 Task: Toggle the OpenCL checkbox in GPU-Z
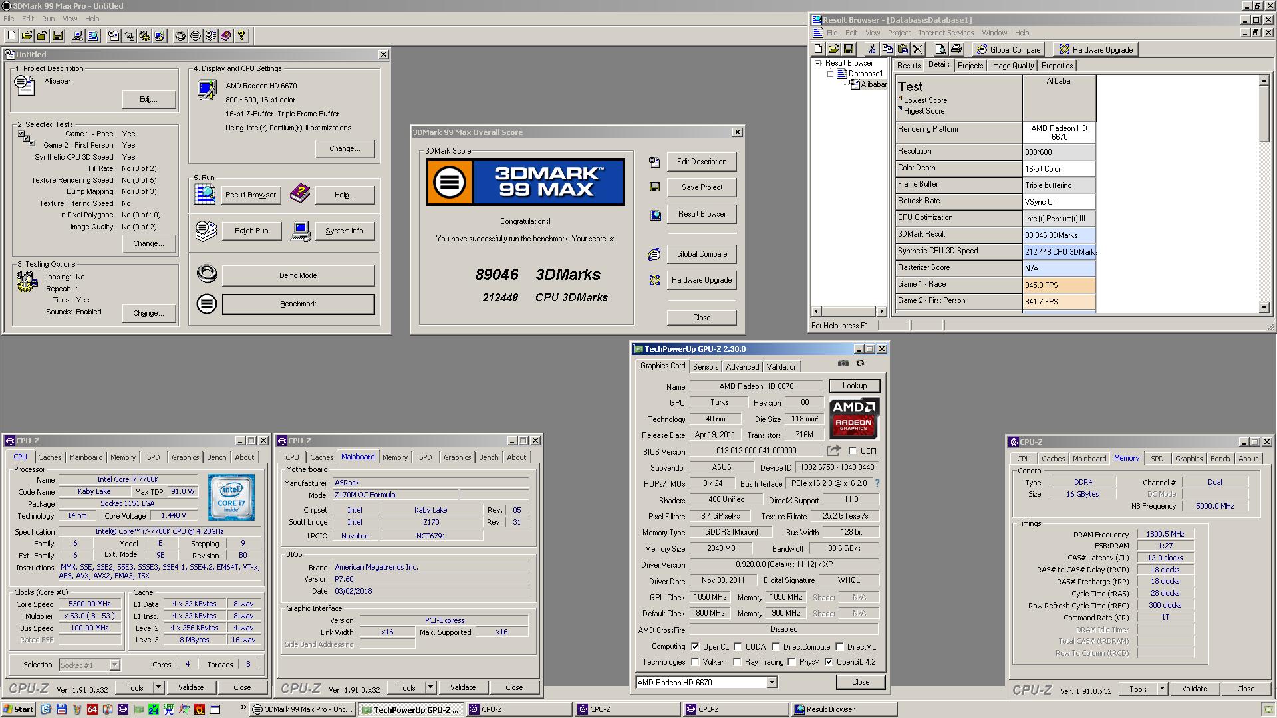click(695, 646)
